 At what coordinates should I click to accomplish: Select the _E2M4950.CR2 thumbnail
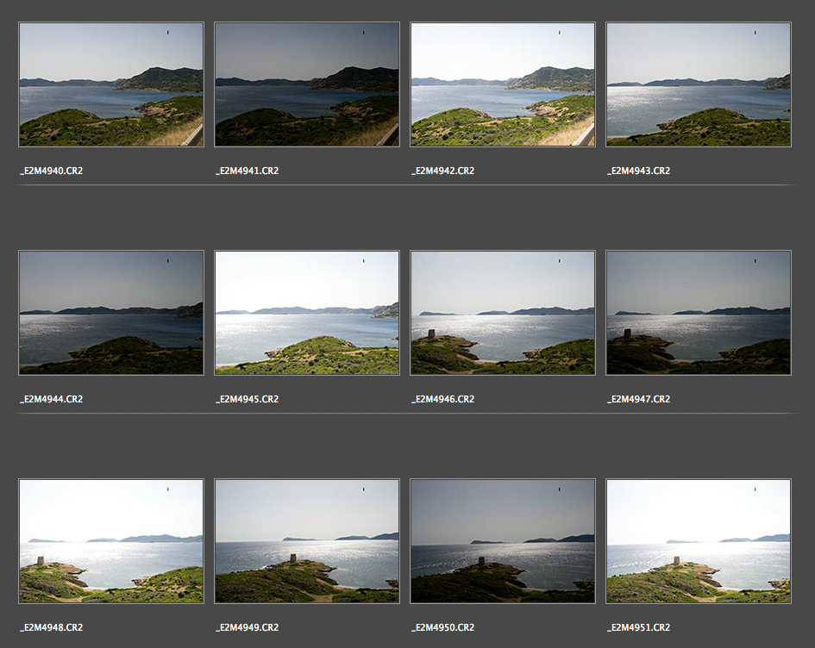tap(503, 541)
